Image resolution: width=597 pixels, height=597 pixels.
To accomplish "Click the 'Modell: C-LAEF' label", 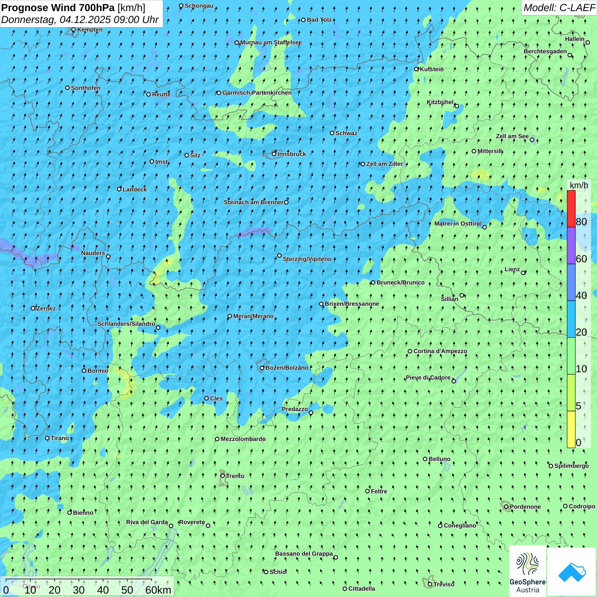I will point(559,8).
